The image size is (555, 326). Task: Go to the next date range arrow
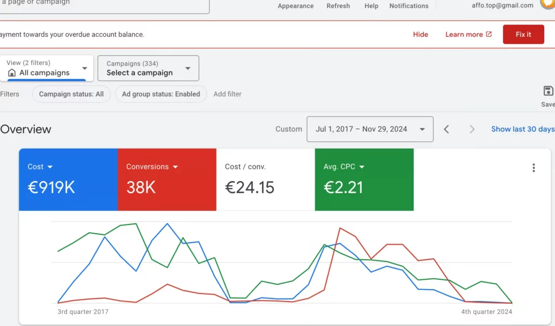click(x=472, y=129)
